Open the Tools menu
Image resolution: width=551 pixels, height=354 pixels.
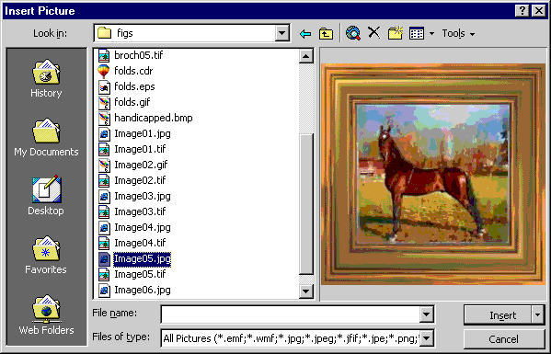[x=458, y=33]
